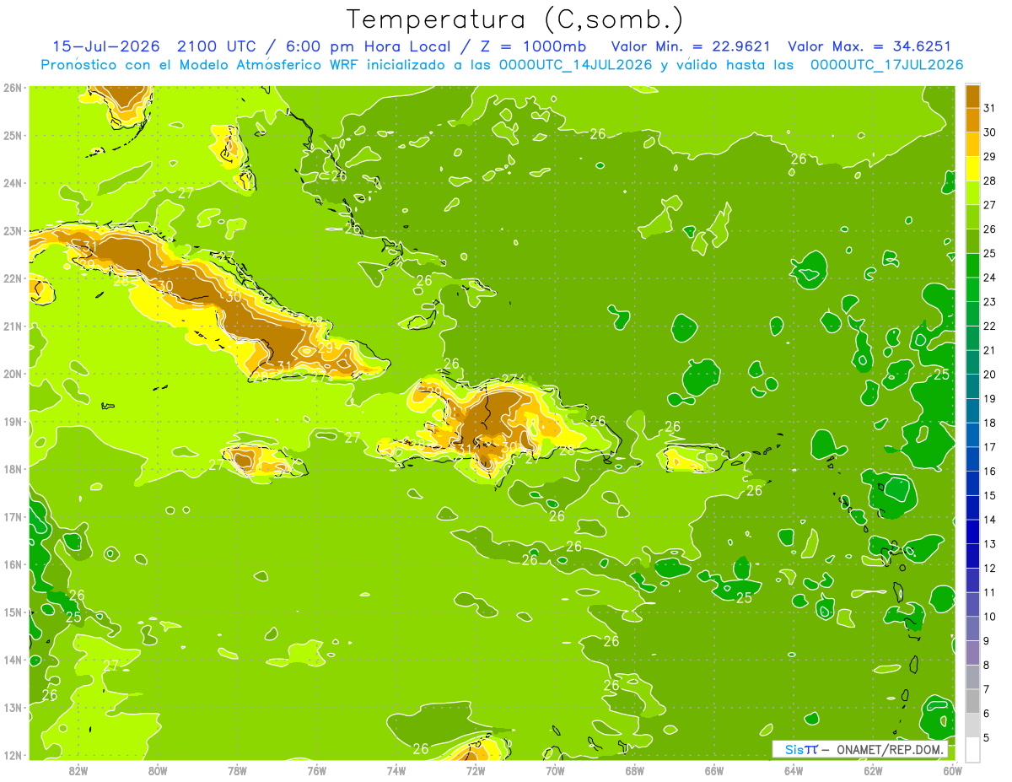The height and width of the screenshot is (782, 1012).
Task: Click the "60W" longitude axis label
Action: tap(952, 771)
